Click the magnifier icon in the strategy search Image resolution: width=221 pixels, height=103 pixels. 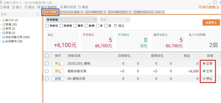[x=128, y=20]
